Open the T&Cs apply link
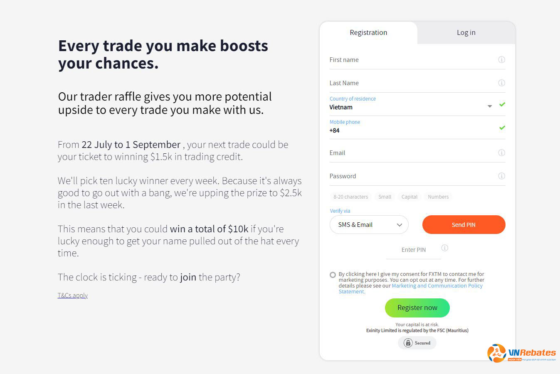 tap(73, 295)
